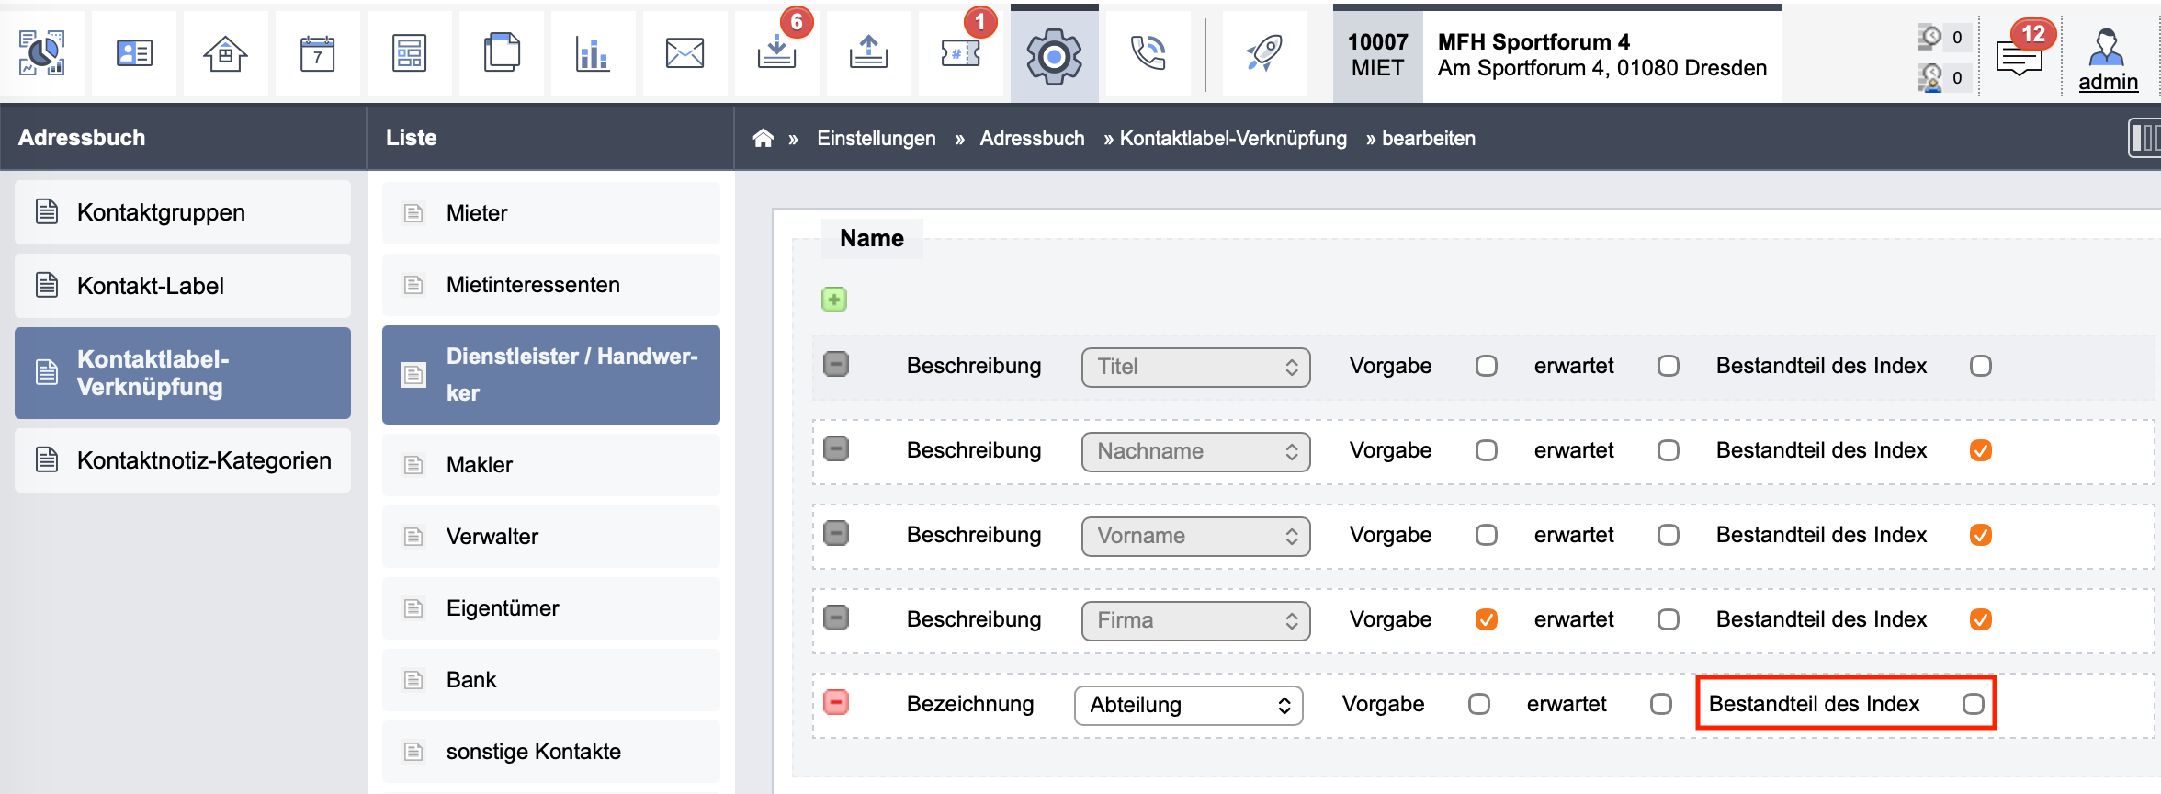The height and width of the screenshot is (794, 2161).
Task: Enable Vorgabe checkbox in Titel row
Action: 1487,366
